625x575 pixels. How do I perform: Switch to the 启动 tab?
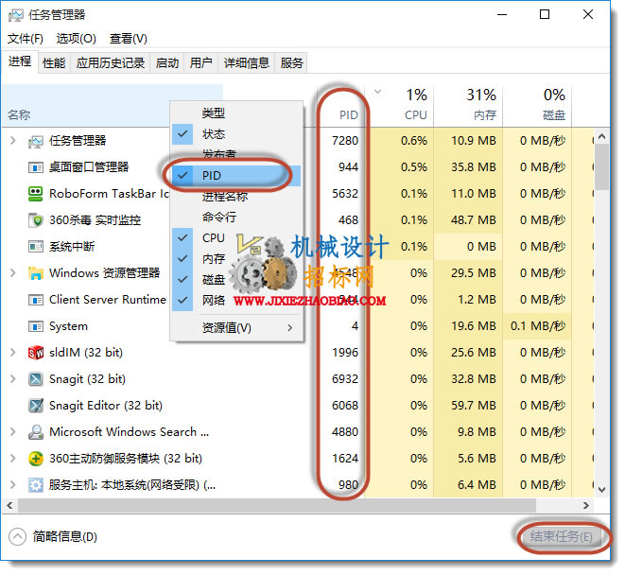point(167,63)
